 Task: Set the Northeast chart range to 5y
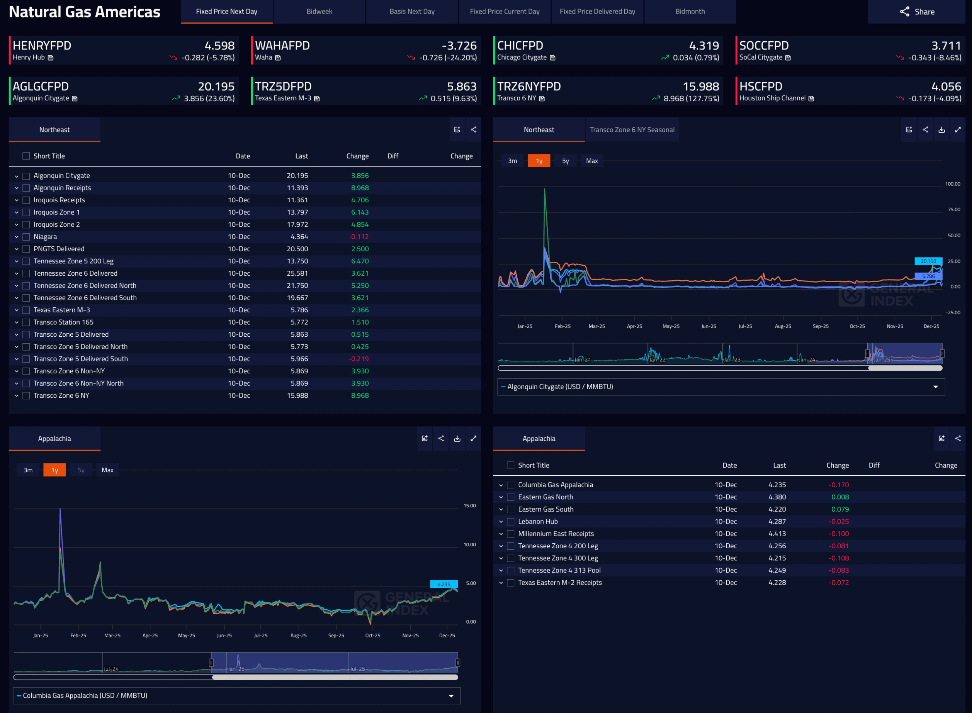coord(565,161)
